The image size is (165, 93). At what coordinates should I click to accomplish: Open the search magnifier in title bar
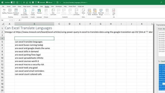click(x=161, y=2)
